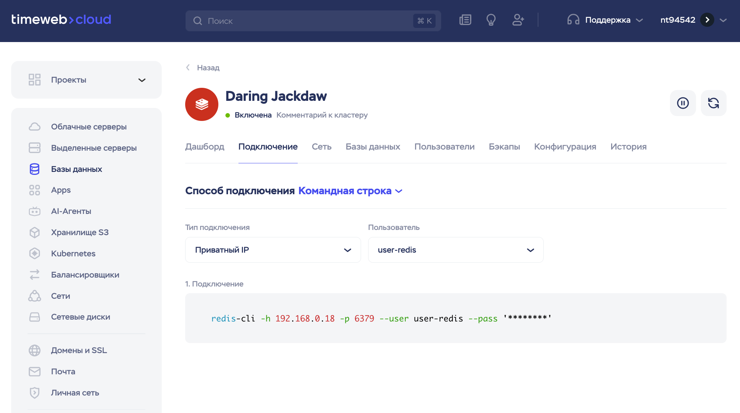Click the cloud servers icon in sidebar
The width and height of the screenshot is (740, 413).
[35, 127]
